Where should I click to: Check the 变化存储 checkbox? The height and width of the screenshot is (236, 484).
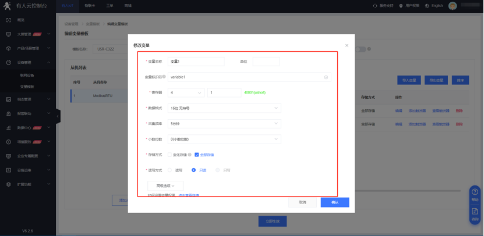pos(169,155)
